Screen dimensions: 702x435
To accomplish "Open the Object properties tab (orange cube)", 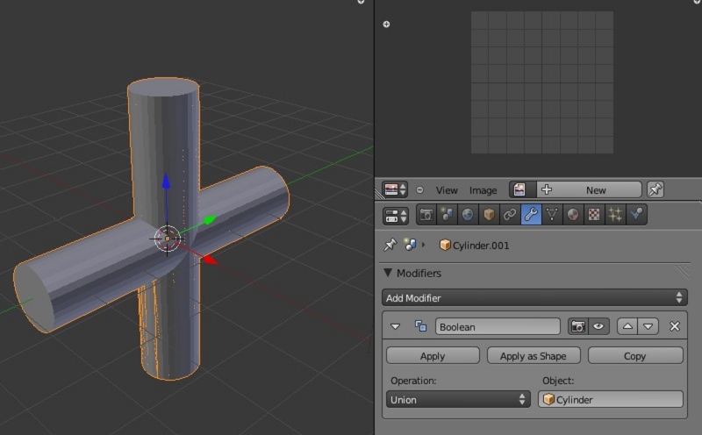I will [489, 215].
